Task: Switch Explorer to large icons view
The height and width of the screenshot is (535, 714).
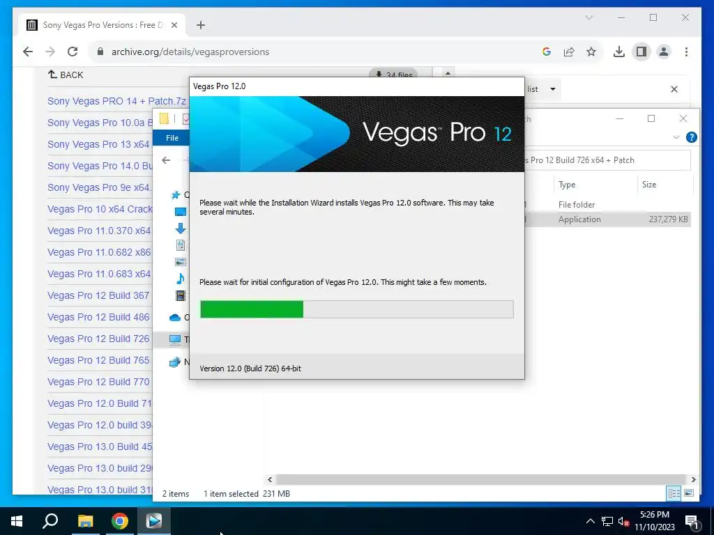Action: 689,493
